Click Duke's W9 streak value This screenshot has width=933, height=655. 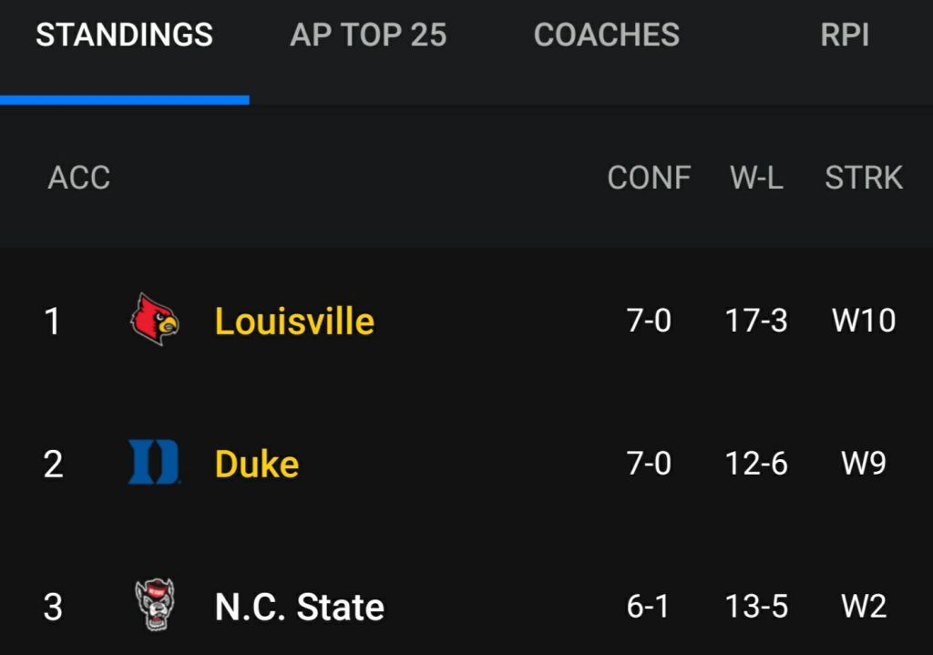tap(864, 464)
